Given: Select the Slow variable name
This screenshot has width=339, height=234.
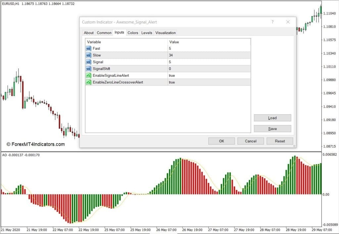Looking at the screenshot, I should pos(97,55).
